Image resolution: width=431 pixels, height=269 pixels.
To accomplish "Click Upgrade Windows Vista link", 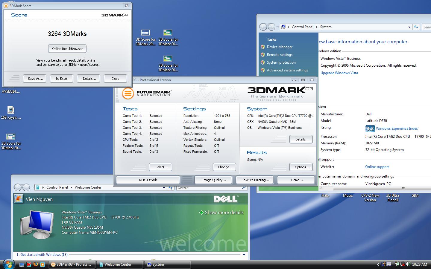I will click(339, 73).
